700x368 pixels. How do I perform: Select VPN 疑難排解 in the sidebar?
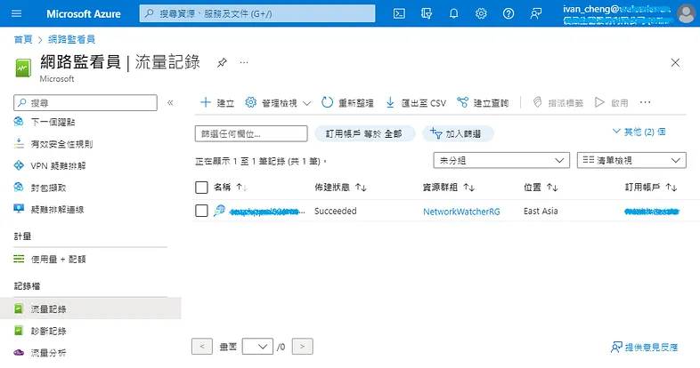[58, 165]
